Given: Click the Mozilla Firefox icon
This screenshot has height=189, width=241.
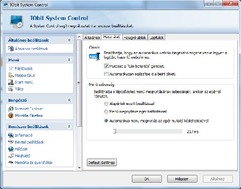Looking at the screenshot, I should point(11,115).
